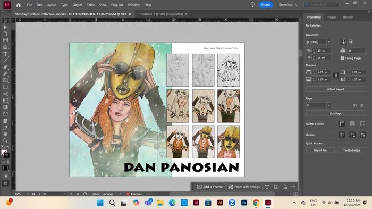Switch to the Pages panel tab

(x=332, y=17)
